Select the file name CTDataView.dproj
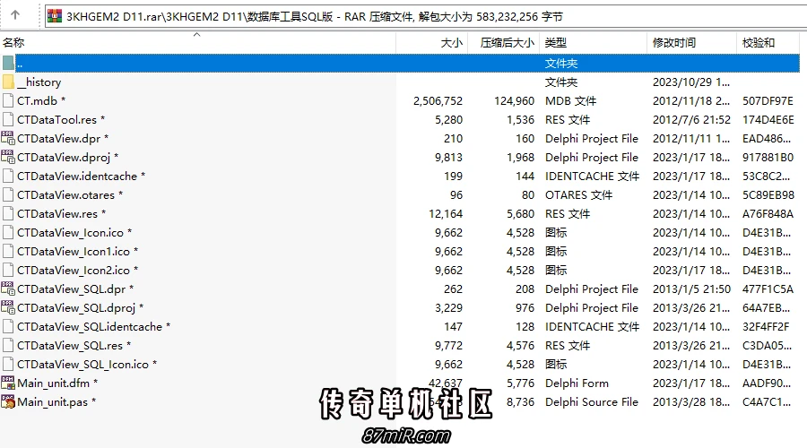 pyautogui.click(x=64, y=158)
